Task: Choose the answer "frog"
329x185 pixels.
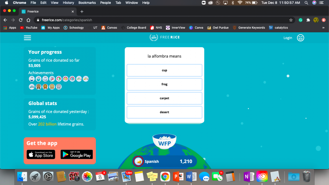Action: click(164, 84)
